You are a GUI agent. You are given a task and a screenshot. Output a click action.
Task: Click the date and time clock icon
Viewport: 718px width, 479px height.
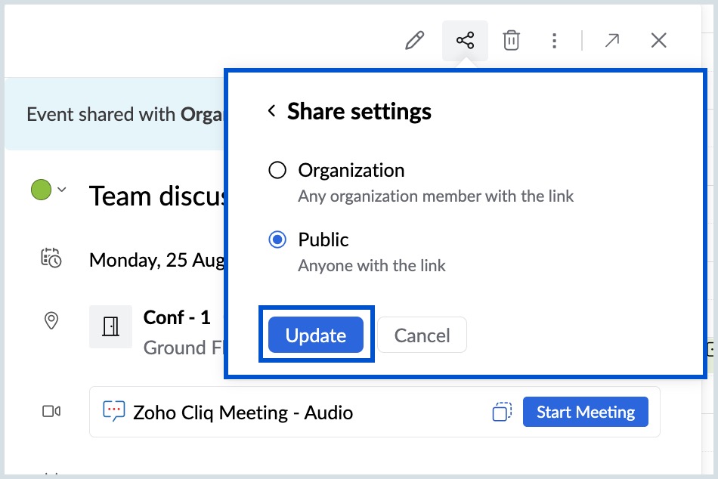[51, 258]
